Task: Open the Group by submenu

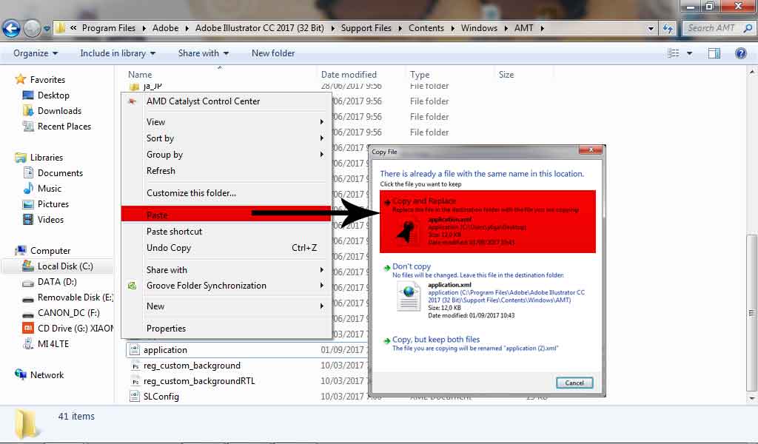Action: (x=226, y=155)
